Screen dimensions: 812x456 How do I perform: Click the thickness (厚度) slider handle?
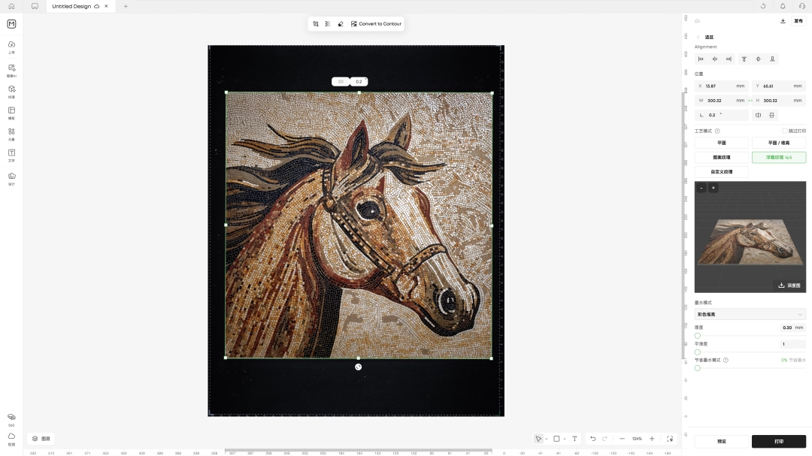pos(698,335)
